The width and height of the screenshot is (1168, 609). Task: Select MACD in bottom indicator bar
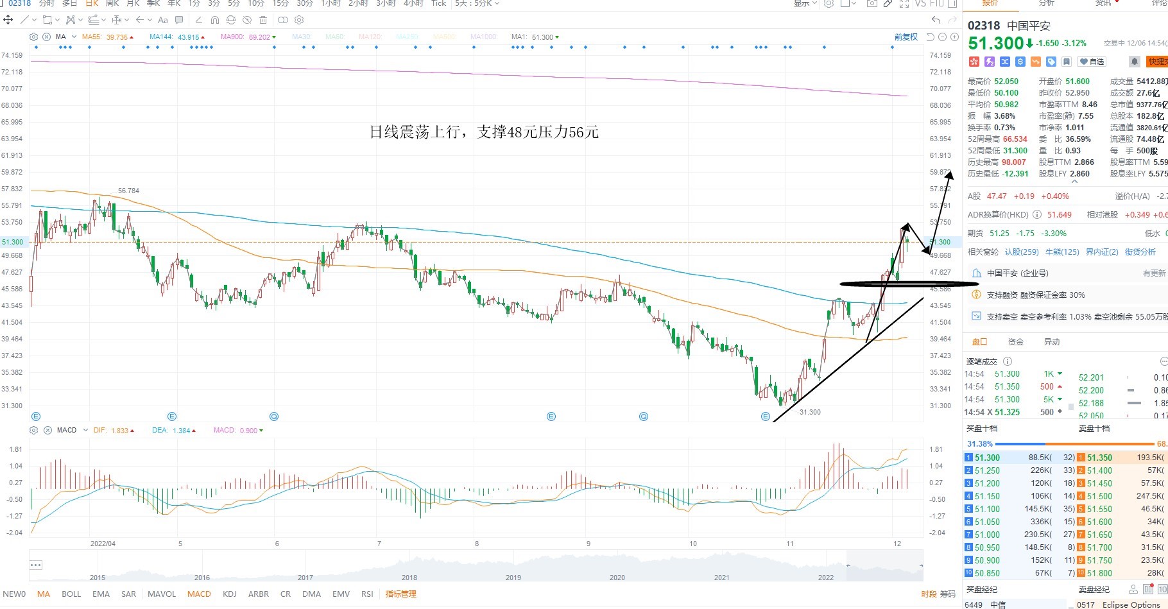click(x=199, y=594)
